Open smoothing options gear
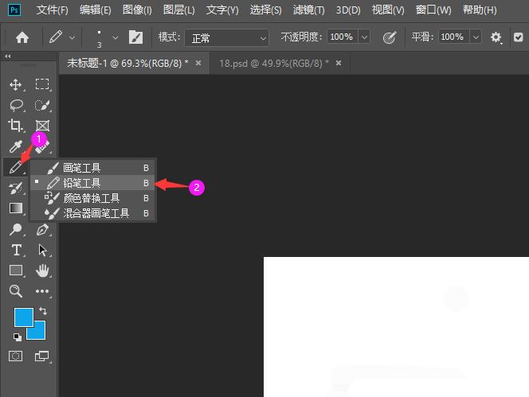The image size is (529, 397). click(x=496, y=37)
